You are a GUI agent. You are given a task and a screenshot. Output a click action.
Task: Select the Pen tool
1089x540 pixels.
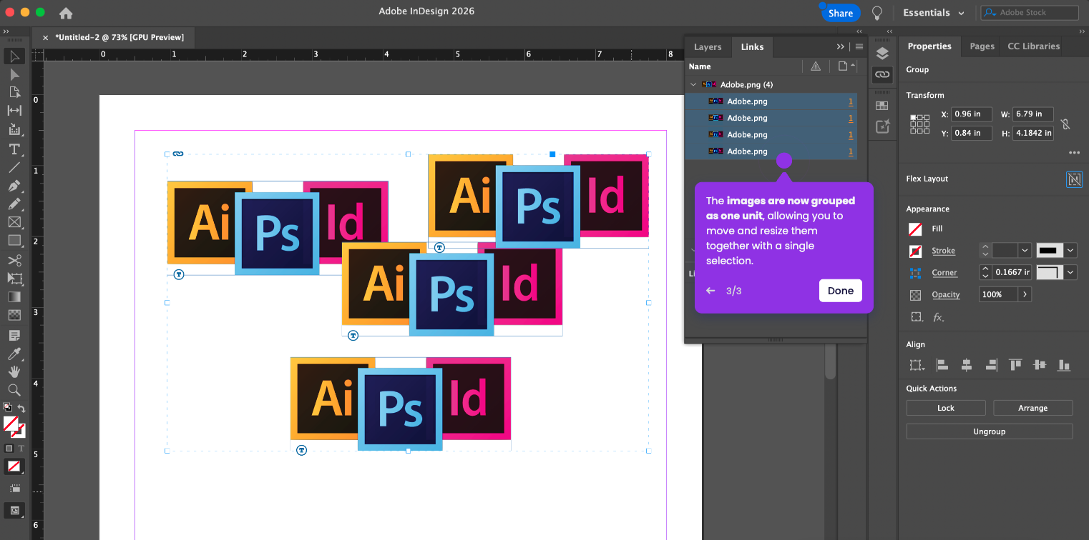(x=14, y=186)
